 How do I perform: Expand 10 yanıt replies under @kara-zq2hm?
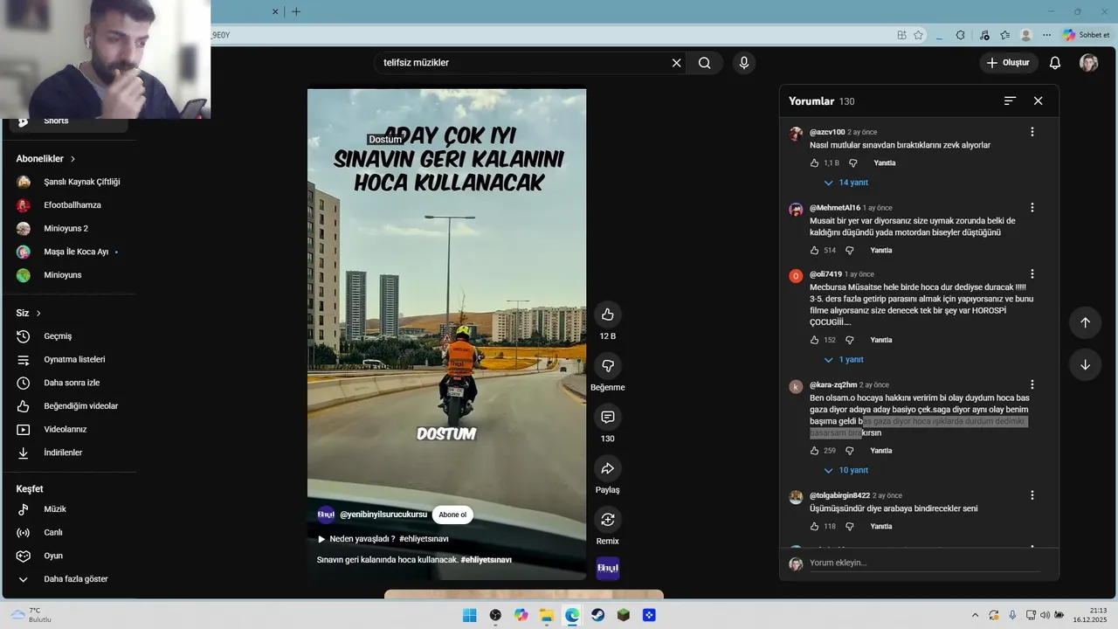(x=846, y=470)
